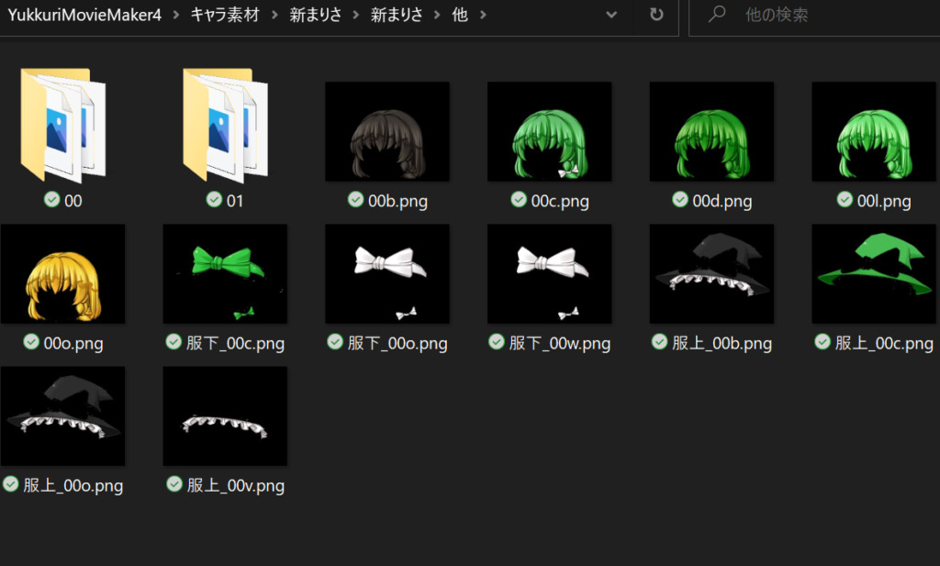Click the file name 00l.png
This screenshot has width=940, height=566.
click(x=884, y=201)
